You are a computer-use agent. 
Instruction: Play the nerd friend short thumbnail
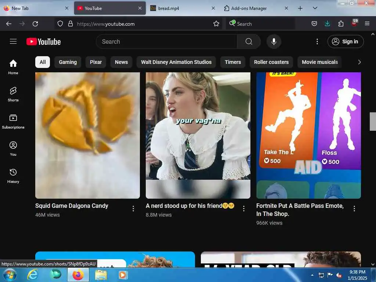198,135
